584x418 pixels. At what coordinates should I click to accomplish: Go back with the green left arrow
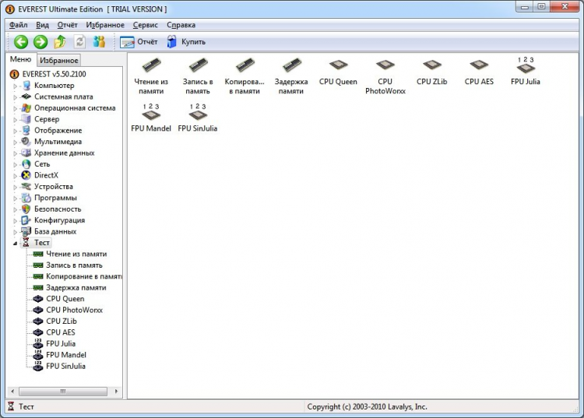21,42
